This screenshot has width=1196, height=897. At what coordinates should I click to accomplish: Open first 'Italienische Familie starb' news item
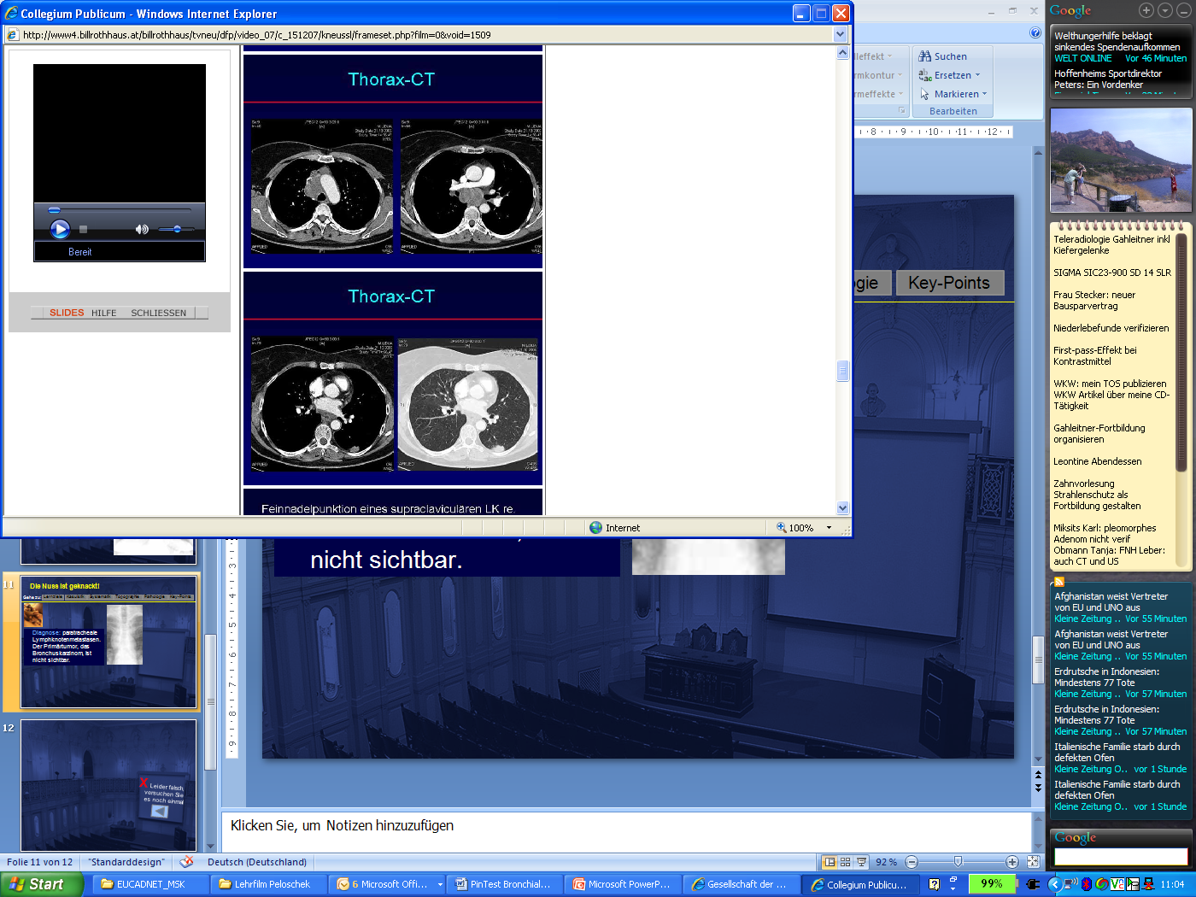pos(1117,753)
